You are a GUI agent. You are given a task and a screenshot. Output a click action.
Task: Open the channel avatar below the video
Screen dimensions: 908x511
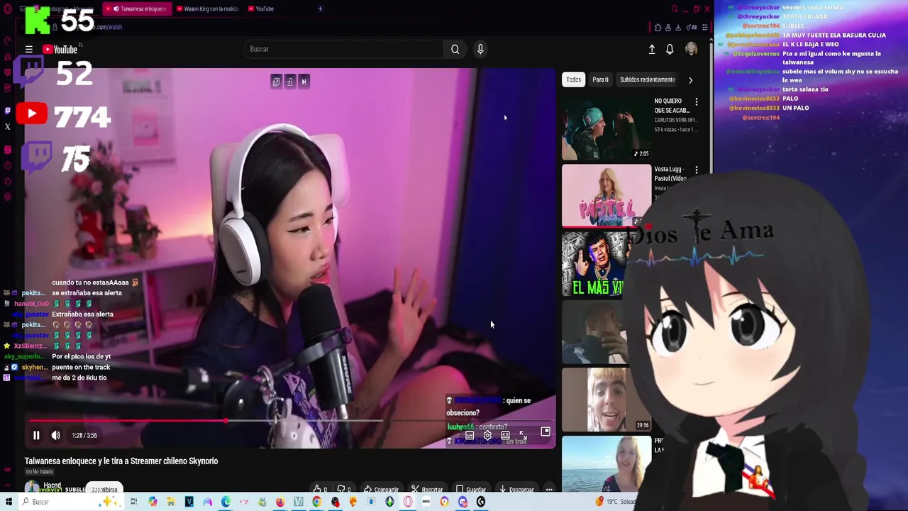(32, 488)
